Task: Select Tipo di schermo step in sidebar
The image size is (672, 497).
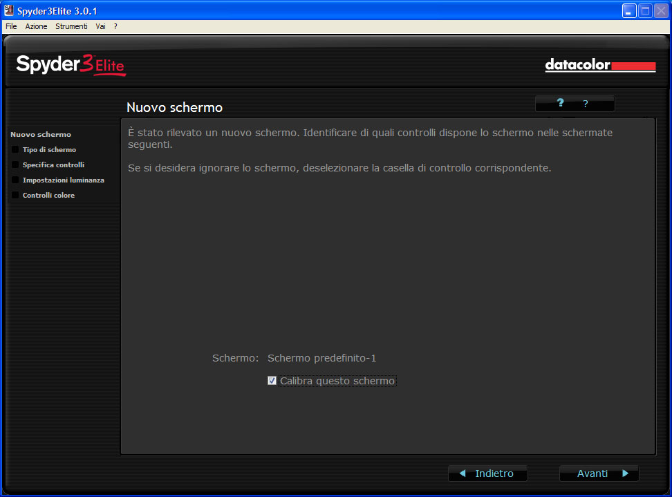Action: click(x=49, y=149)
